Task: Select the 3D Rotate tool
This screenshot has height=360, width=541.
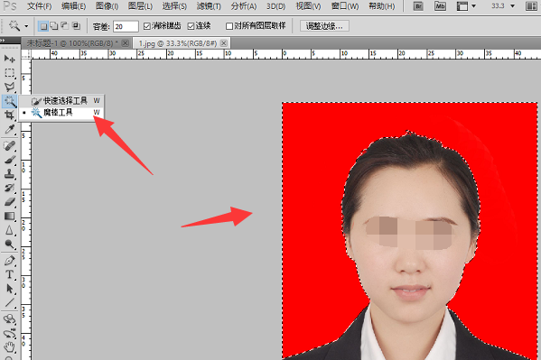Action: coord(9,319)
